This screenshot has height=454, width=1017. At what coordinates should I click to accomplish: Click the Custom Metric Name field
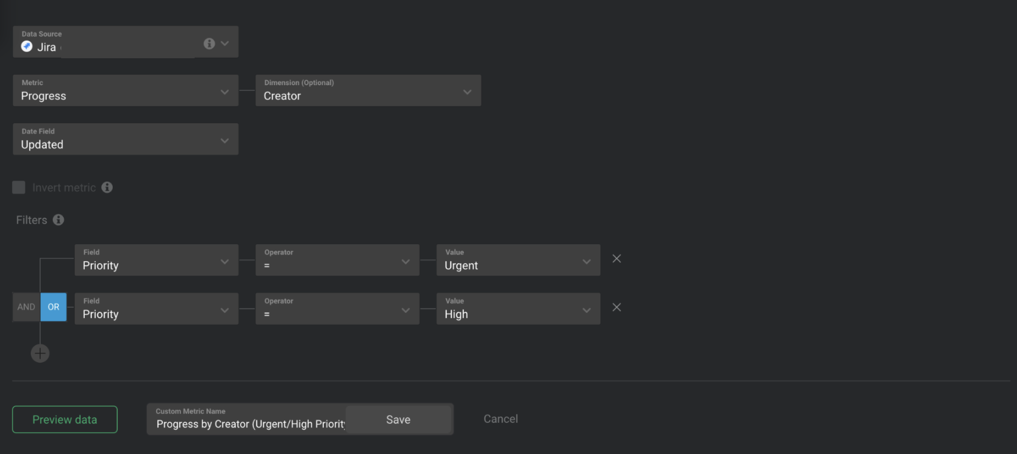point(246,419)
